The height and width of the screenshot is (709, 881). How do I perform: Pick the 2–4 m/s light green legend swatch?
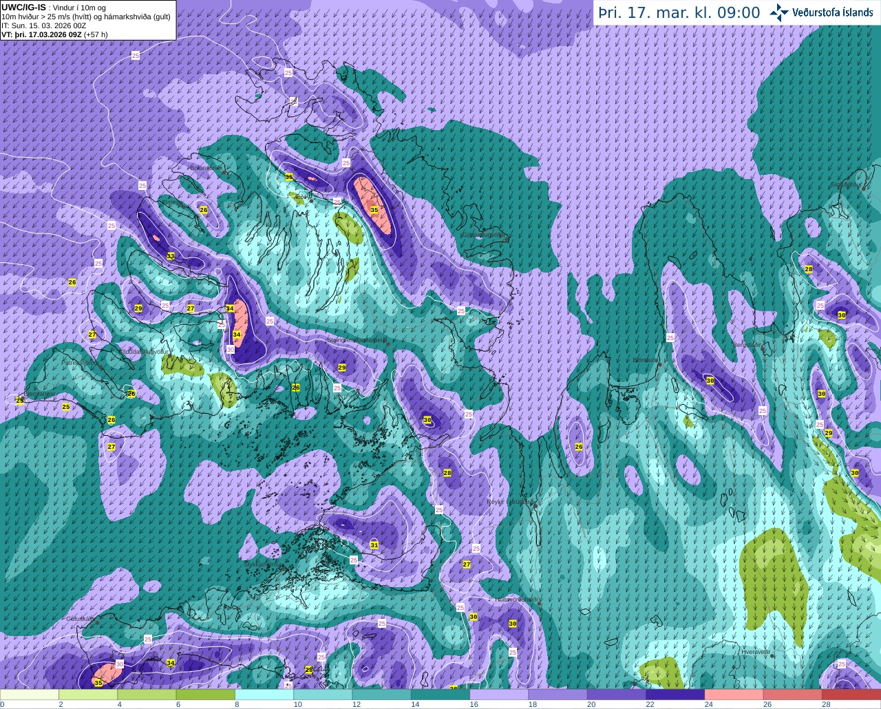[88, 695]
